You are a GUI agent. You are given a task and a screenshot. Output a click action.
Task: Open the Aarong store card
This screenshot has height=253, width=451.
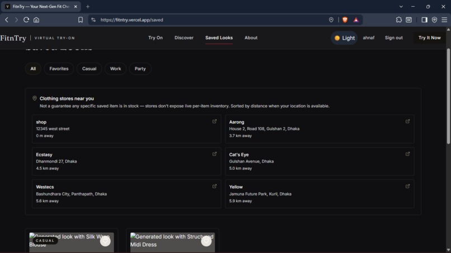320,129
